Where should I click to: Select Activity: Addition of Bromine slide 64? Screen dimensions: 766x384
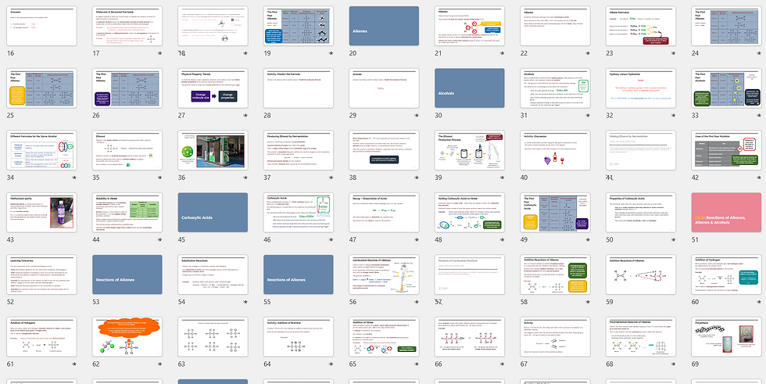coord(299,336)
